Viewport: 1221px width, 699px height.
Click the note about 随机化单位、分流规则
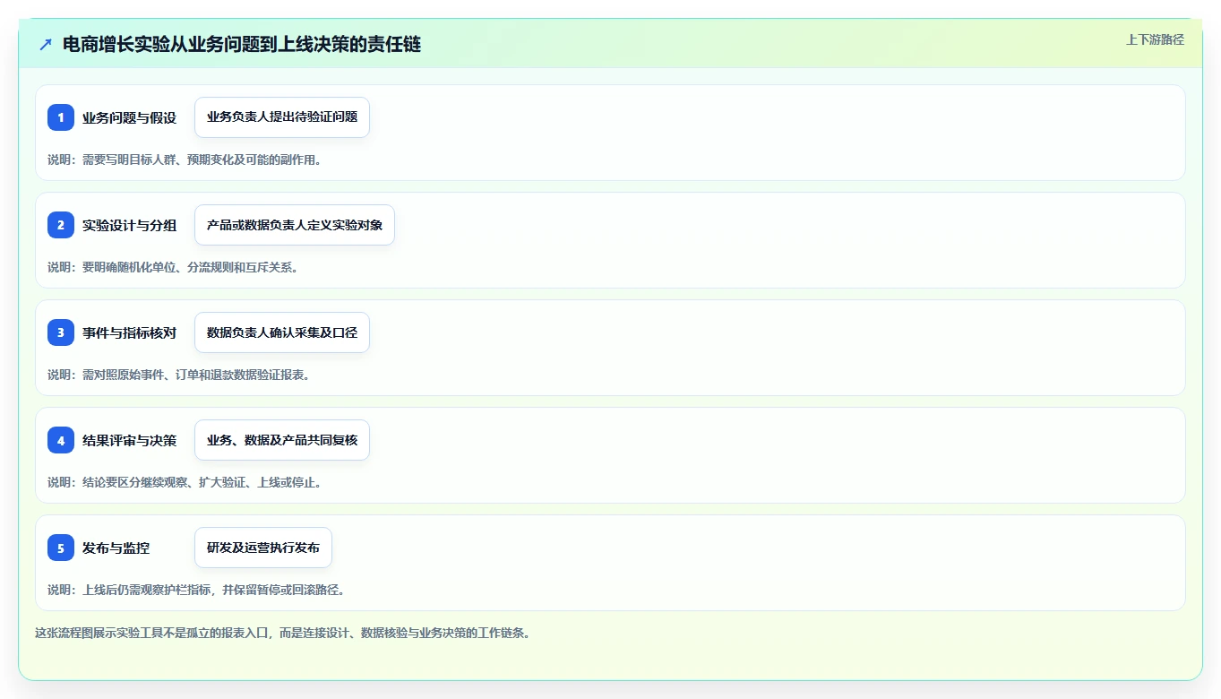click(173, 267)
